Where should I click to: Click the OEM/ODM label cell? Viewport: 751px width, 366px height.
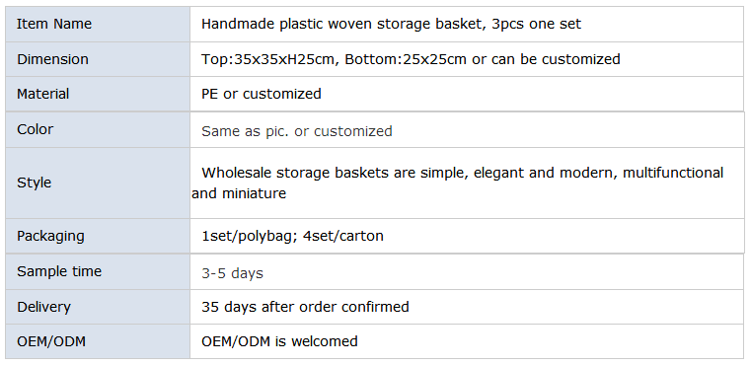tap(98, 341)
